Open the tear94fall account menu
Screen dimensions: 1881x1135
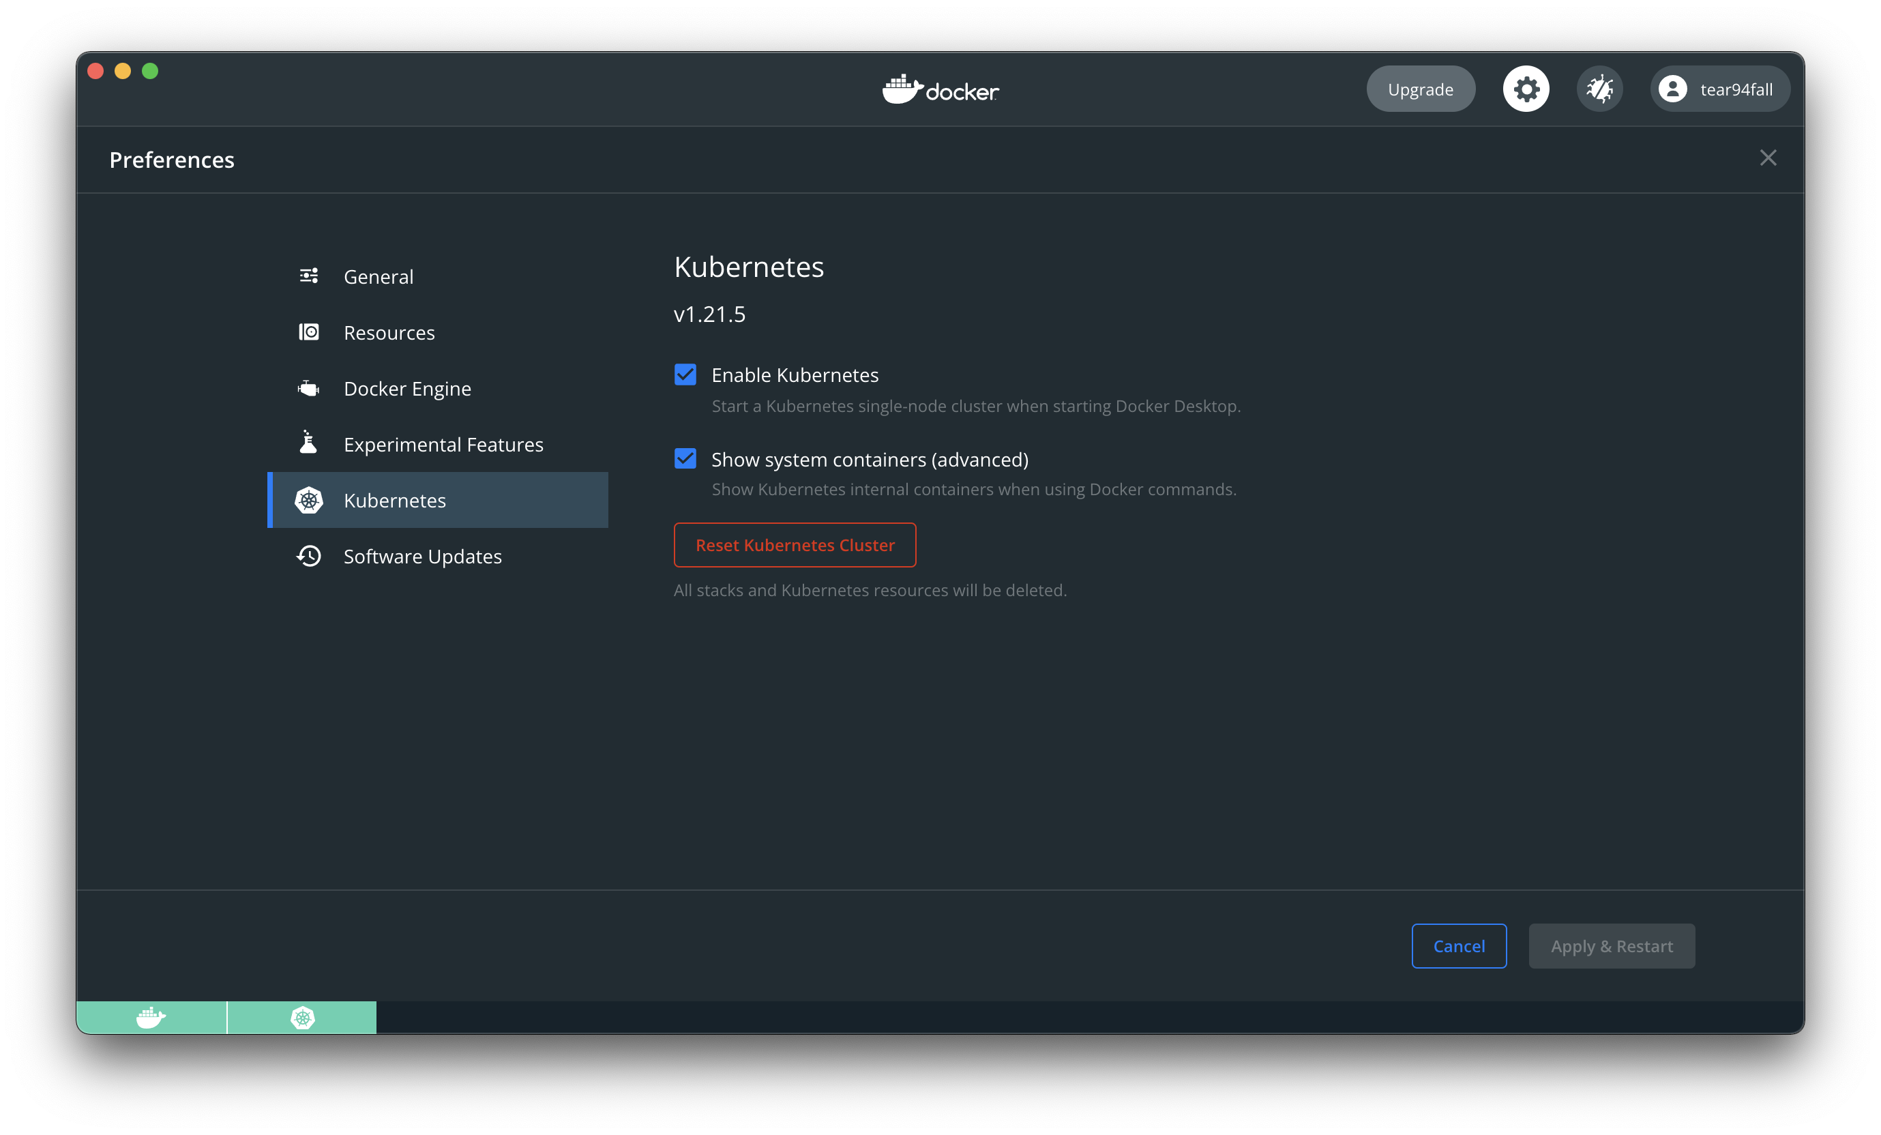pyautogui.click(x=1734, y=89)
